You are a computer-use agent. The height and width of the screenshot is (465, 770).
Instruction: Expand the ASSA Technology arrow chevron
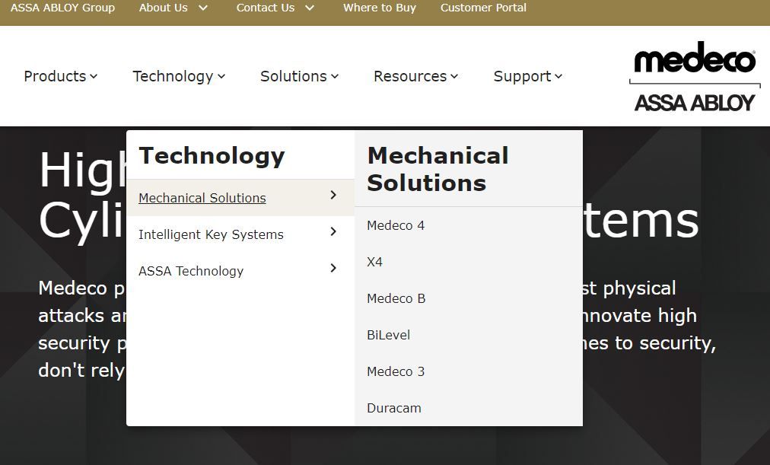[x=333, y=268]
